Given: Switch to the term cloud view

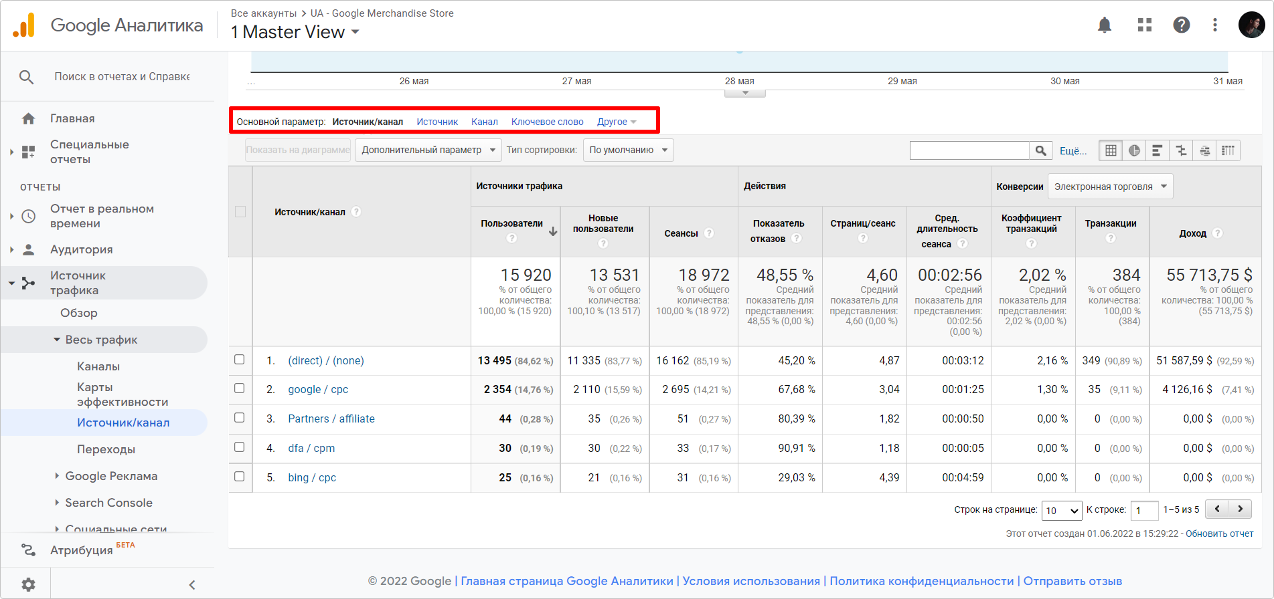Looking at the screenshot, I should pyautogui.click(x=1204, y=150).
